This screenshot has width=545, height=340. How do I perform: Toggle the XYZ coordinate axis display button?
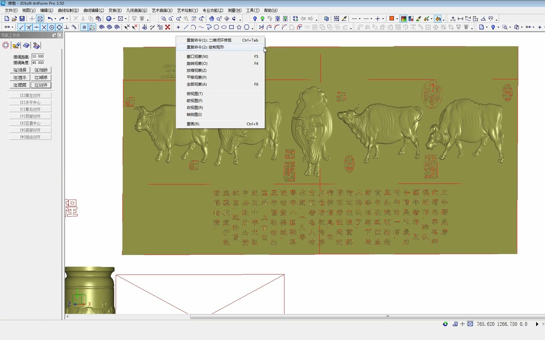pos(92,27)
